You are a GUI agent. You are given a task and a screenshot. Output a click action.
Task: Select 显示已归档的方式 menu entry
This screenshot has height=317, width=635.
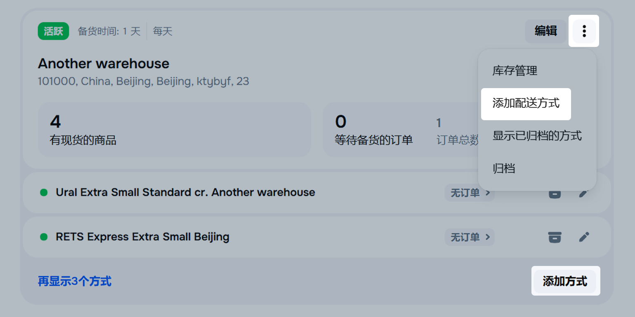coord(537,135)
